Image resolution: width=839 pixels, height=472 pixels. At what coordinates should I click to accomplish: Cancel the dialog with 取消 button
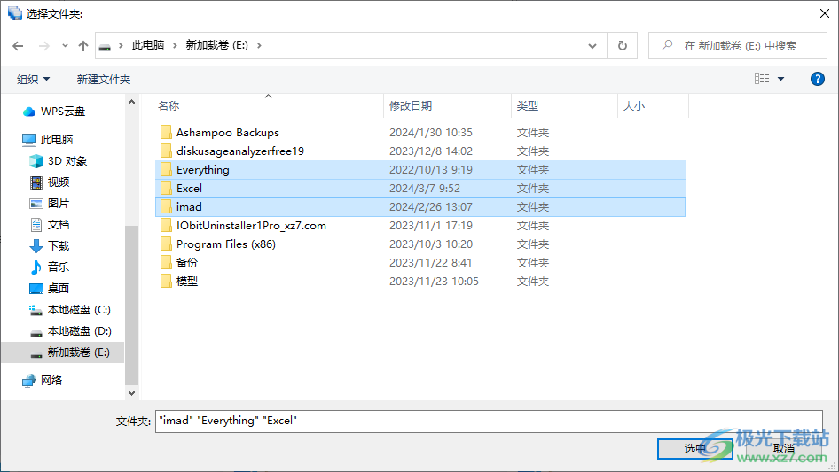783,449
